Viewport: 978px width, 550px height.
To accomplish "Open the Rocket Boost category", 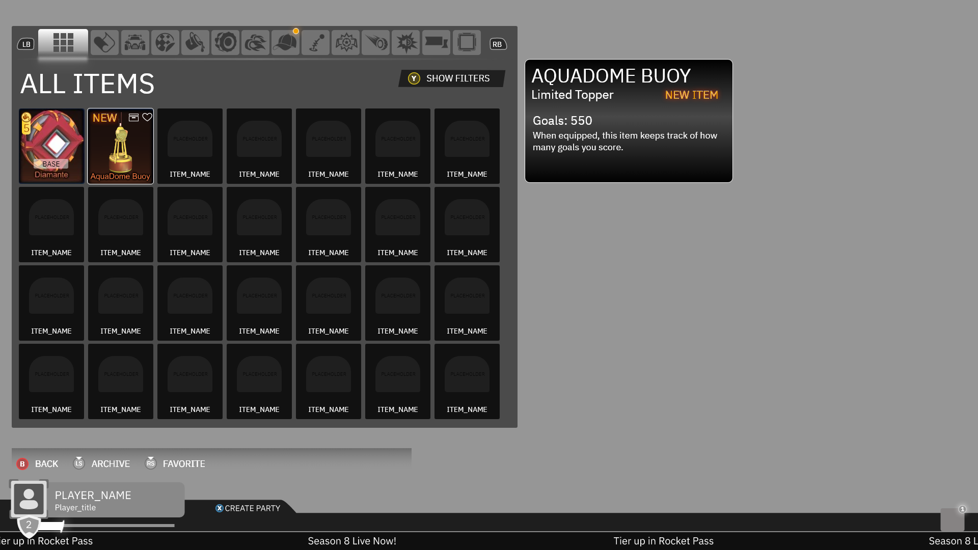I will tap(255, 43).
